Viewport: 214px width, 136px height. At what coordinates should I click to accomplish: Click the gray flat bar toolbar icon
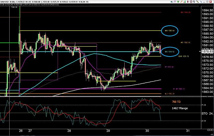click(x=204, y=2)
